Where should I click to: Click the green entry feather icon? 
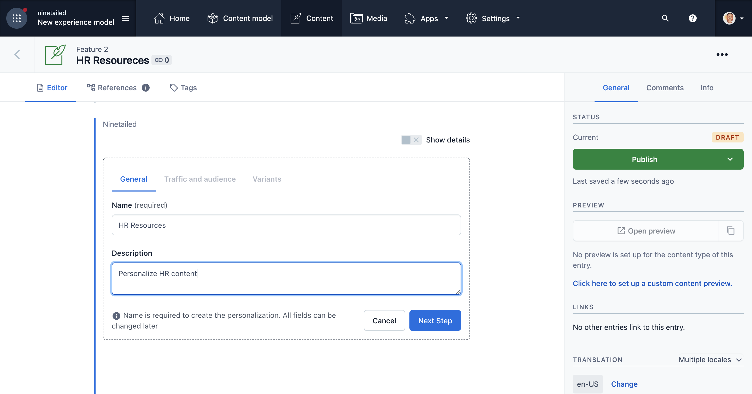tap(55, 55)
